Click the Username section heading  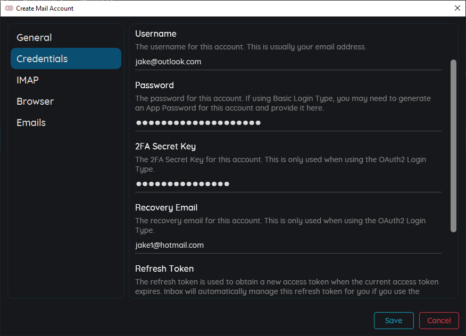156,33
